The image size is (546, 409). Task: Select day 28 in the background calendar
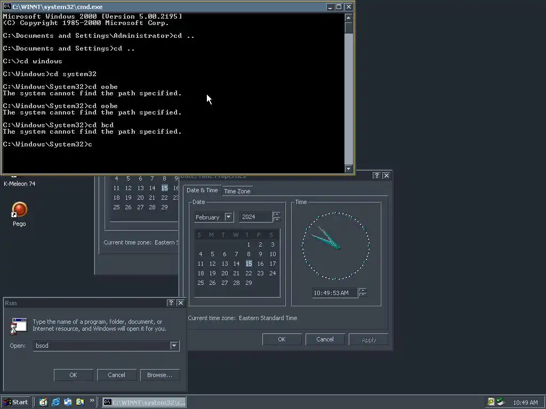pos(152,207)
